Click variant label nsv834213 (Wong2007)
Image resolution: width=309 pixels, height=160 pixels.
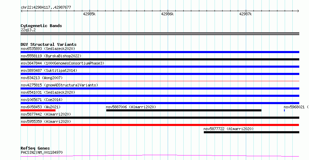coord(42,78)
